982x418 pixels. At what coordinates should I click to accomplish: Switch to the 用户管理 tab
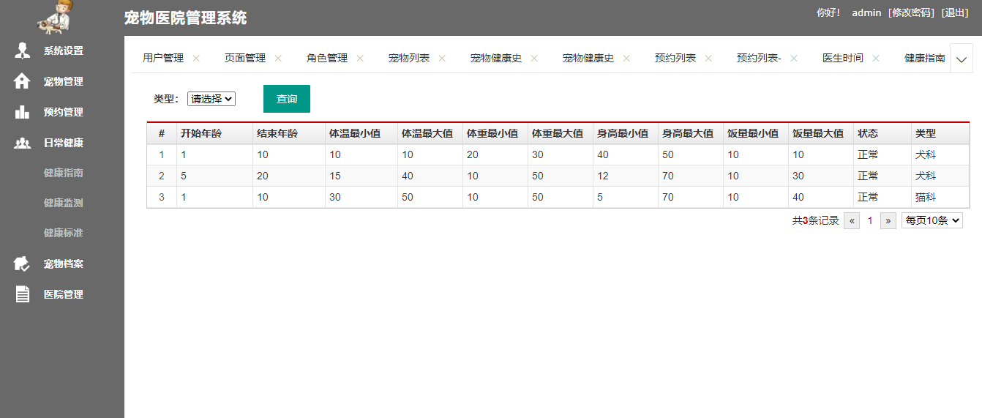163,58
